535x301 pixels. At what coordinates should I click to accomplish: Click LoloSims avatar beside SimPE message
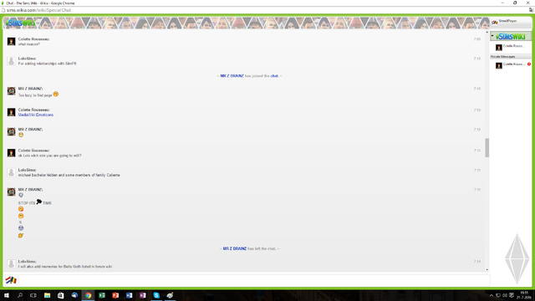[x=11, y=61]
